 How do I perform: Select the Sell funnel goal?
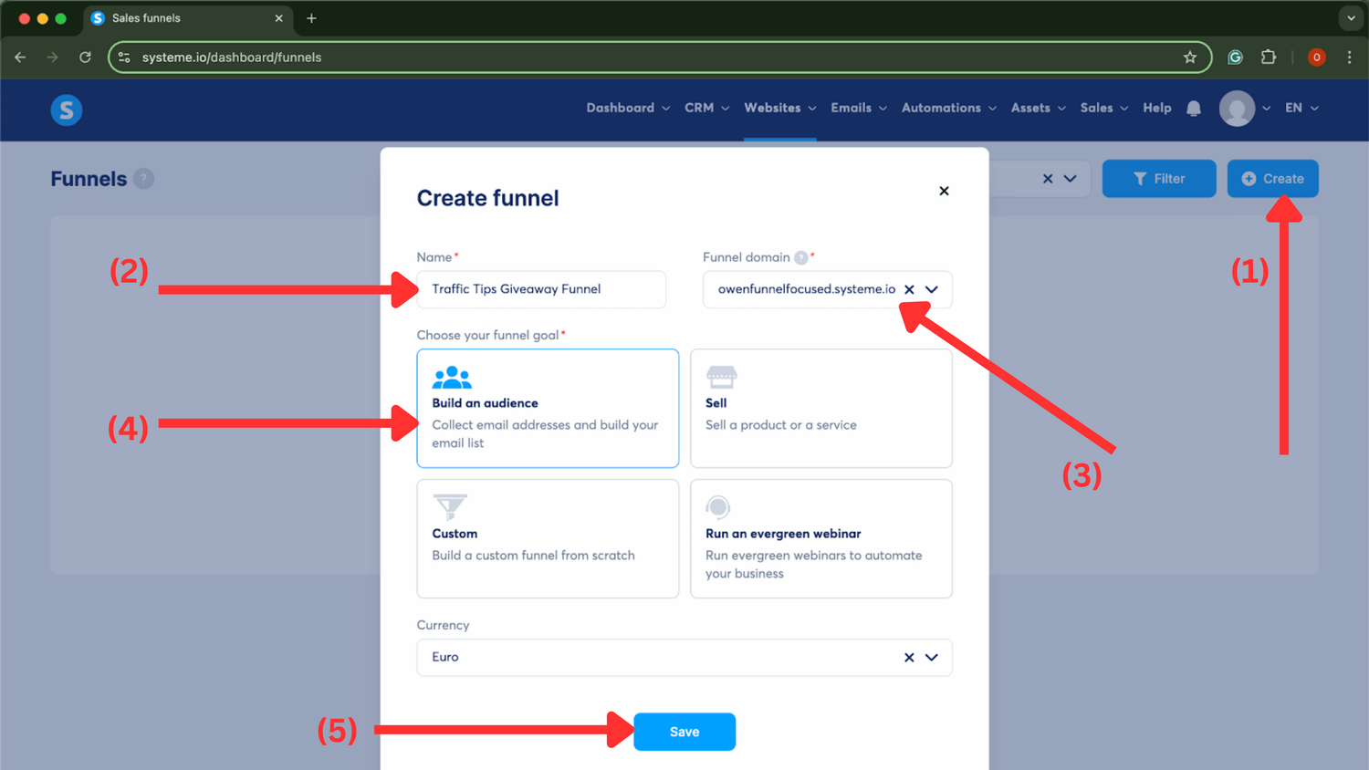pyautogui.click(x=820, y=408)
